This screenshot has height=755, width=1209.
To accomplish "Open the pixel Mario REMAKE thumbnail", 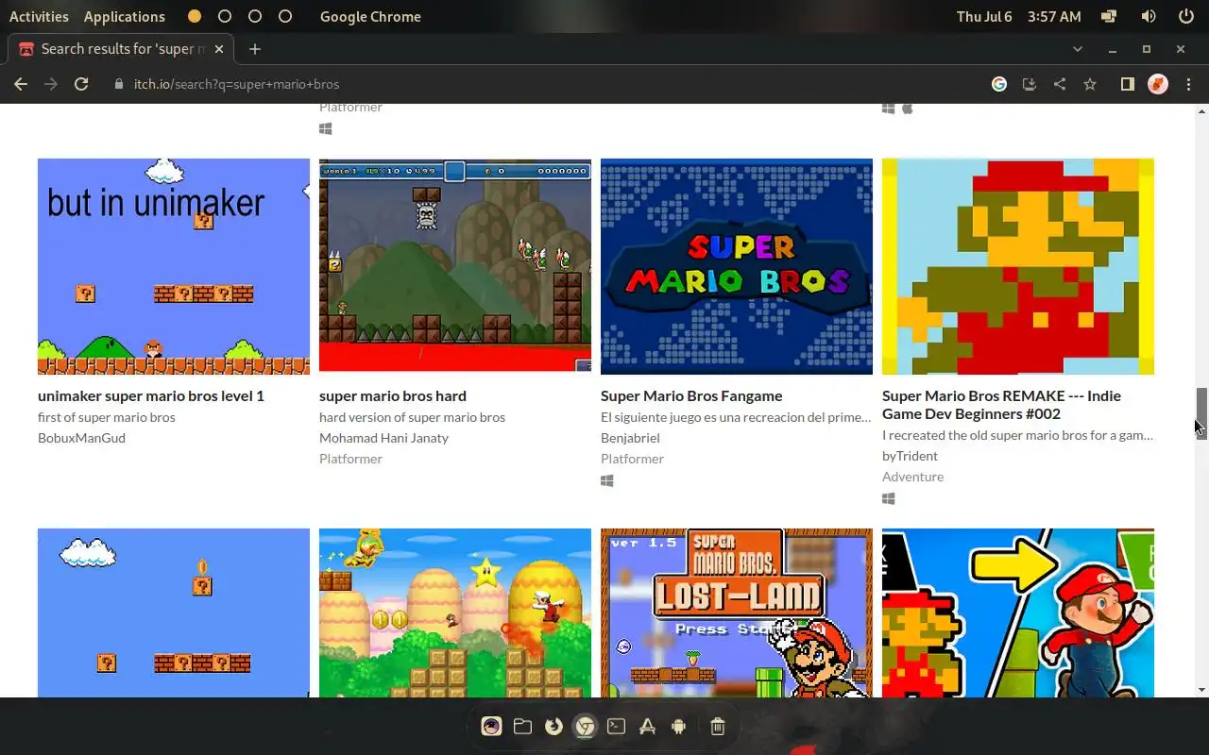I will [x=1018, y=266].
